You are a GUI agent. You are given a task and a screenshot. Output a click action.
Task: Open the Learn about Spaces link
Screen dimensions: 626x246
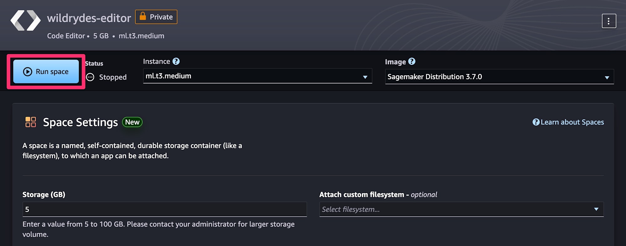(572, 122)
